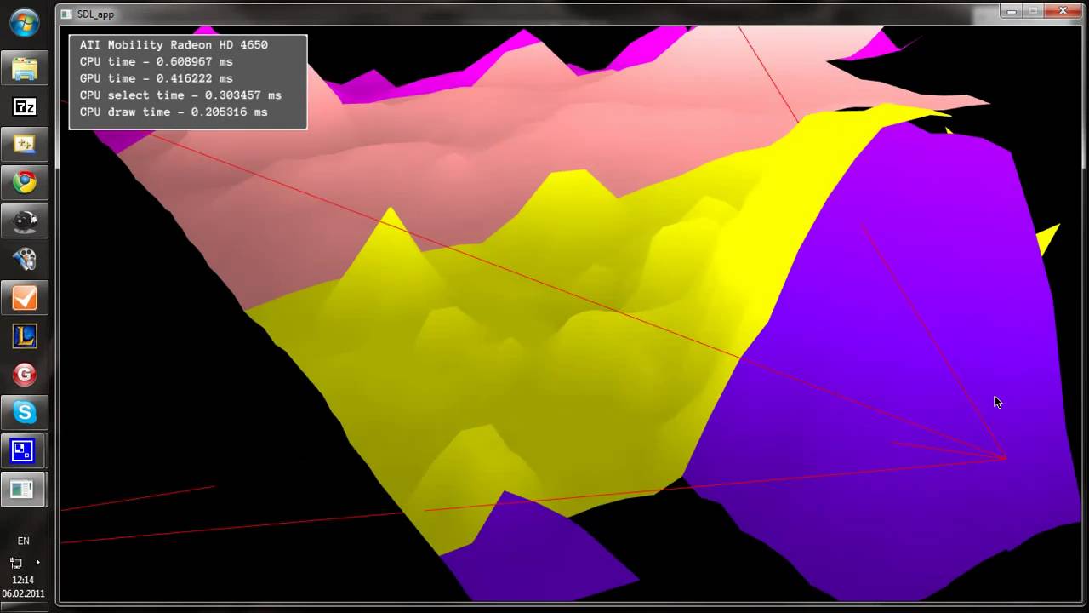This screenshot has height=613, width=1089.
Task: Open Google Chrome from the taskbar
Action: [x=24, y=181]
